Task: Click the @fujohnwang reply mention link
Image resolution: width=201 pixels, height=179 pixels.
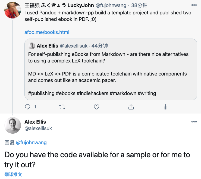Action: pyautogui.click(x=31, y=143)
